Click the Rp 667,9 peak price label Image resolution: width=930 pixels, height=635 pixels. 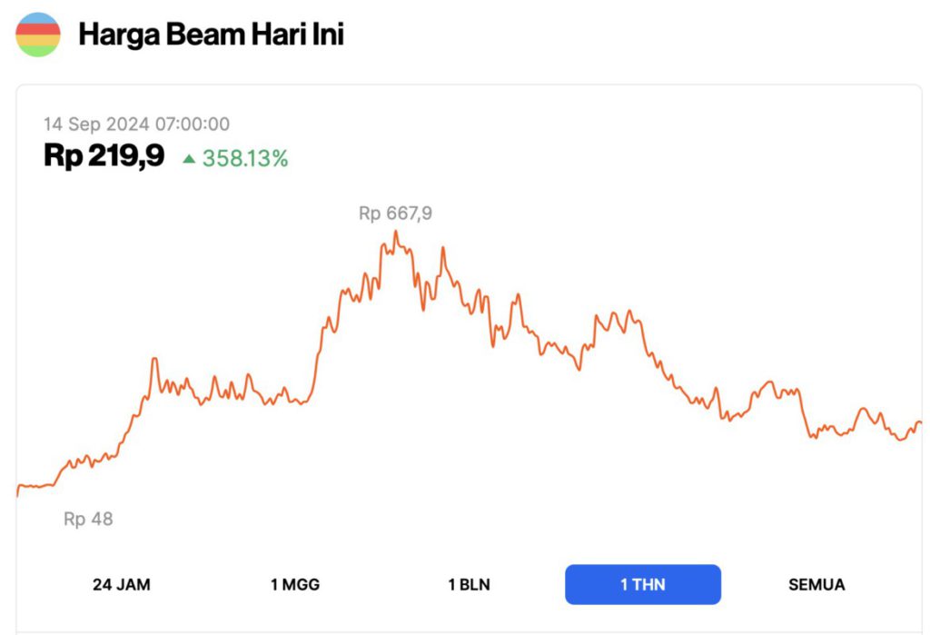click(x=395, y=213)
